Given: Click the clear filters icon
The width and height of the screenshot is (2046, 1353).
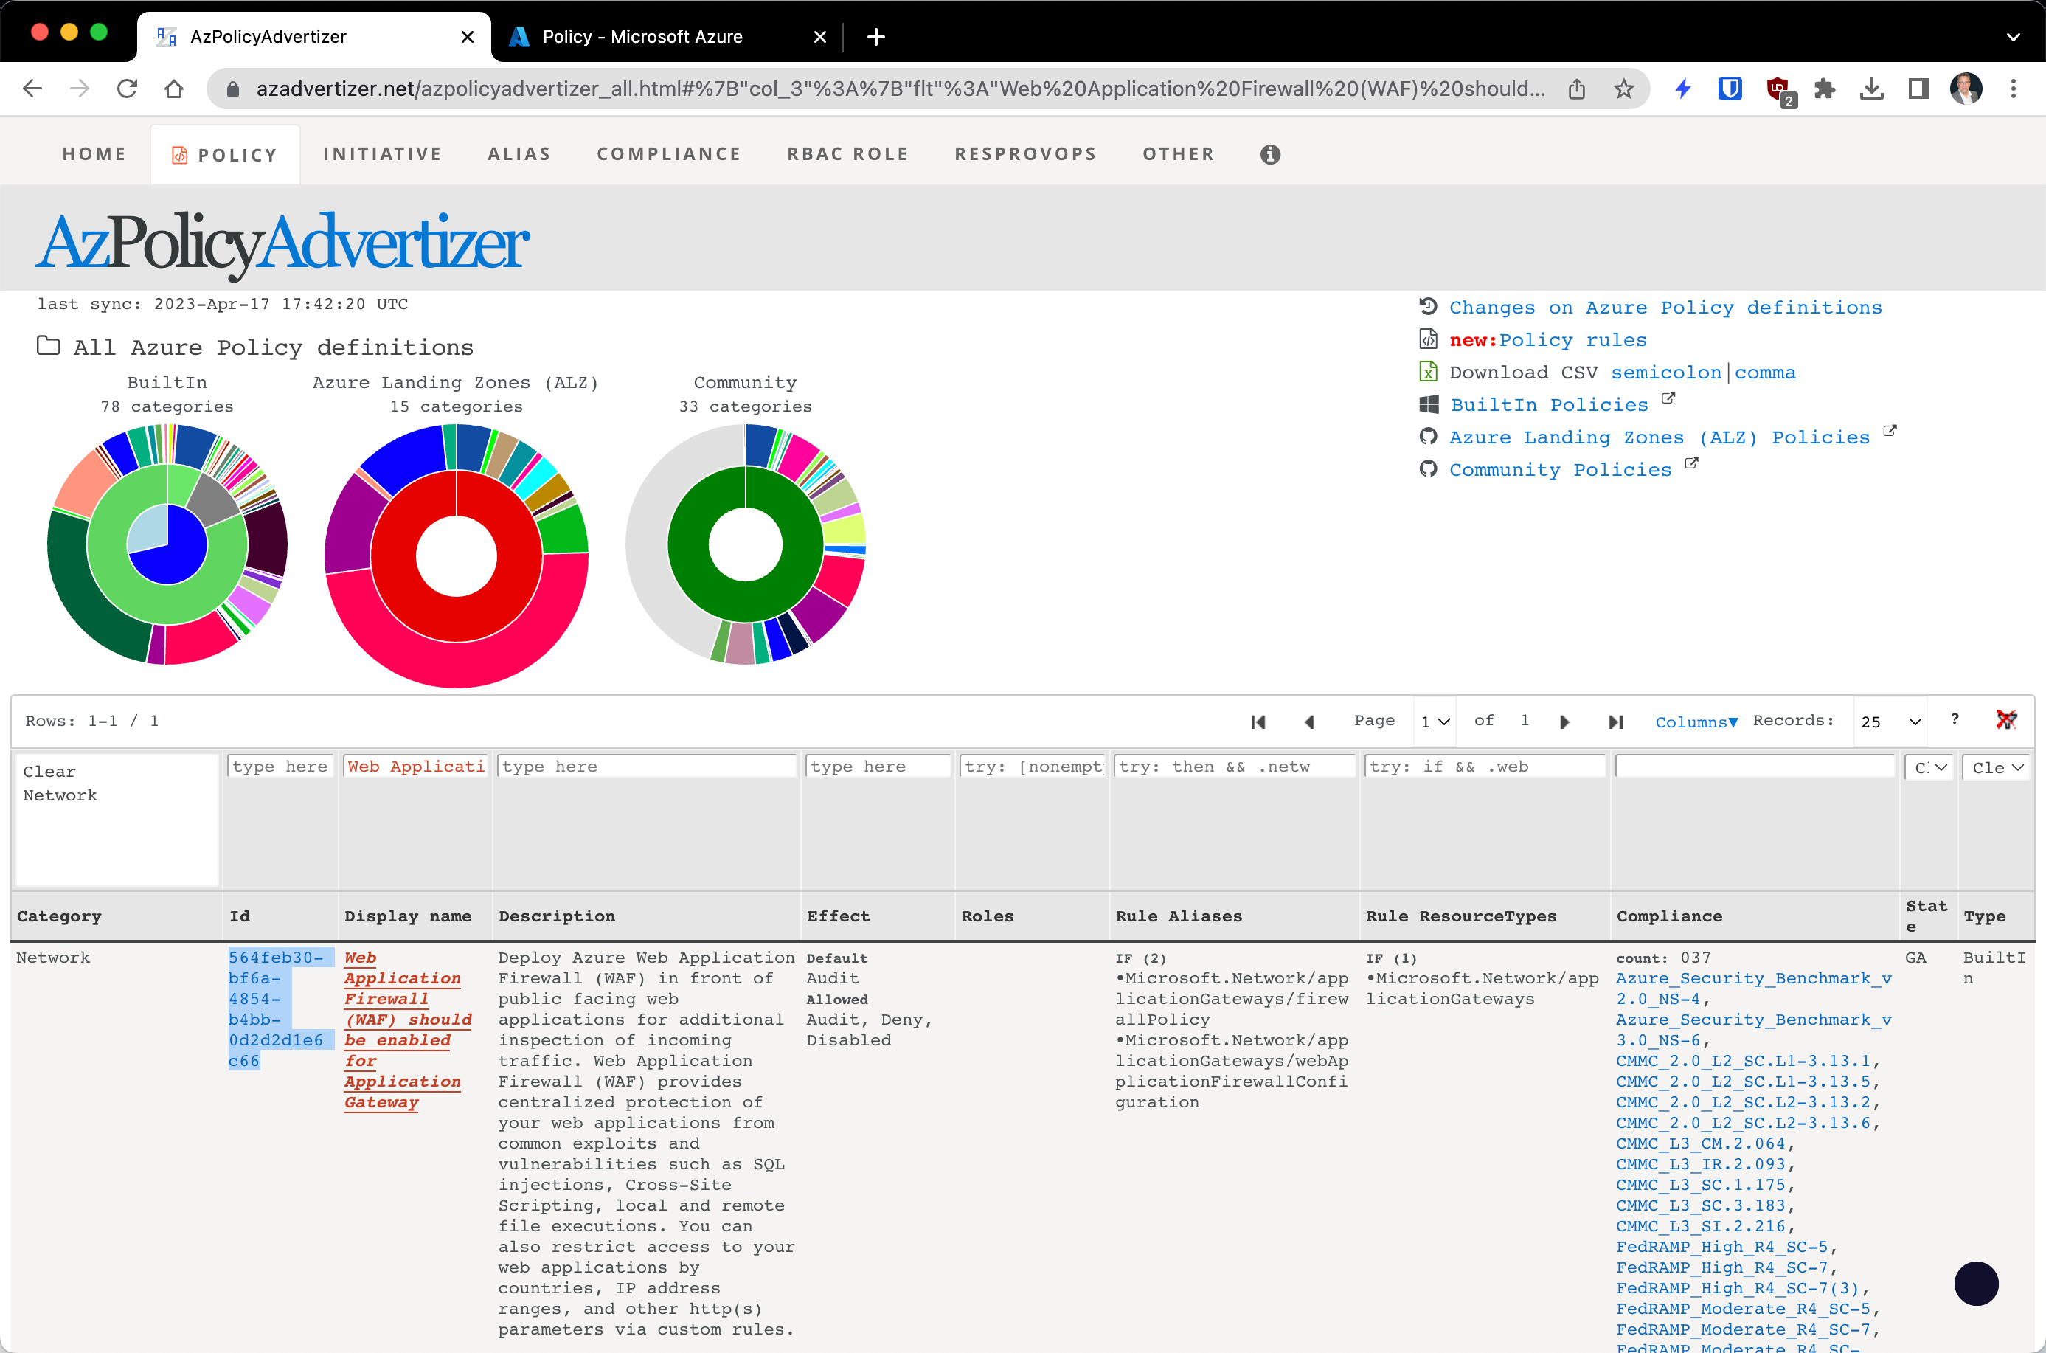Looking at the screenshot, I should point(2006,719).
